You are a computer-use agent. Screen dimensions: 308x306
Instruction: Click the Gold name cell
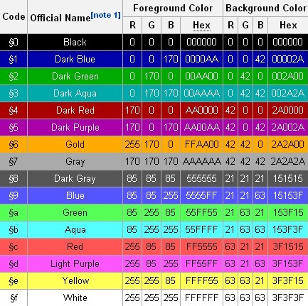[75, 144]
